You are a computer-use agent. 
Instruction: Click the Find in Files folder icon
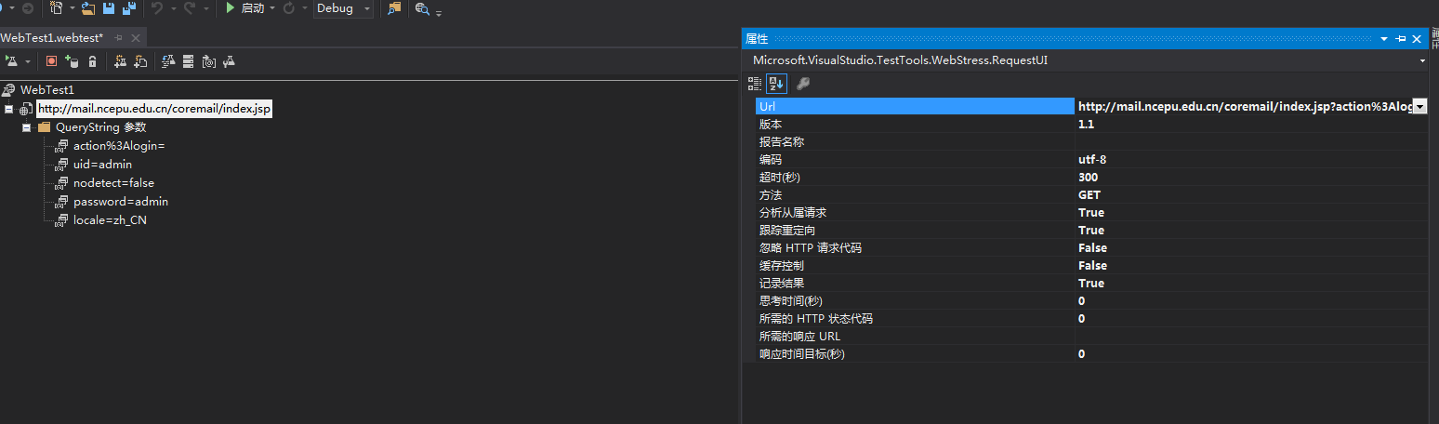[394, 8]
